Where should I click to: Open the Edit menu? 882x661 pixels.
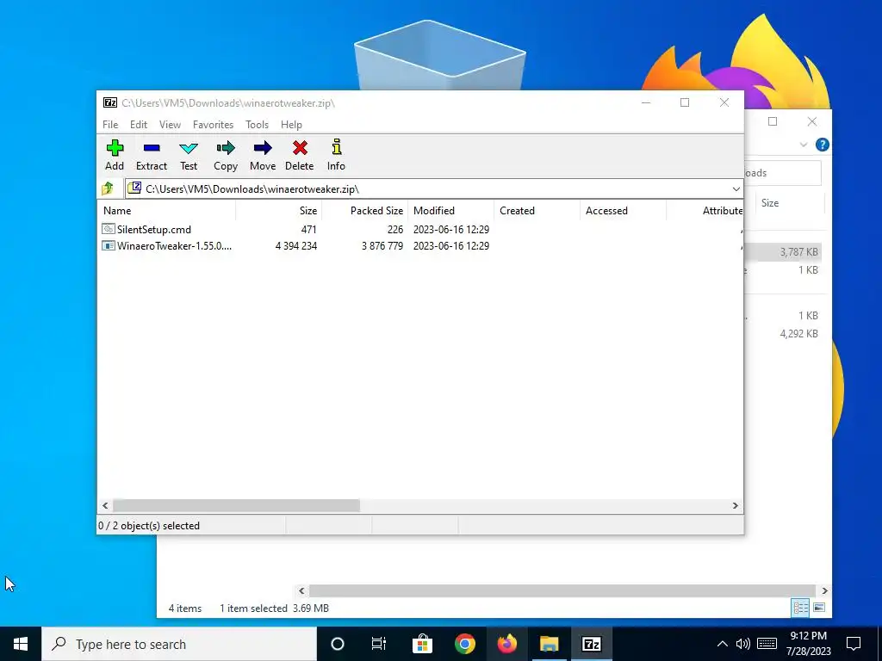tap(139, 124)
